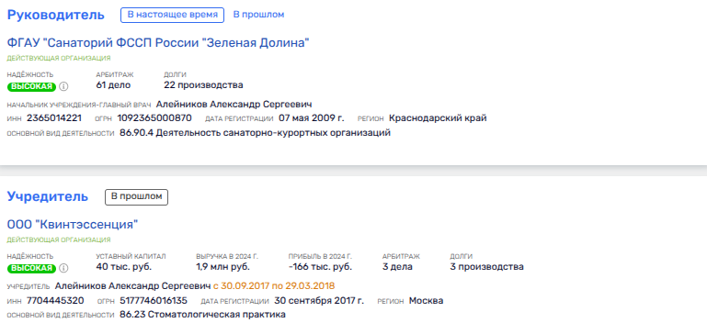Click ИНН number 2365014221
Viewport: 707px width, 334px height.
coord(54,118)
